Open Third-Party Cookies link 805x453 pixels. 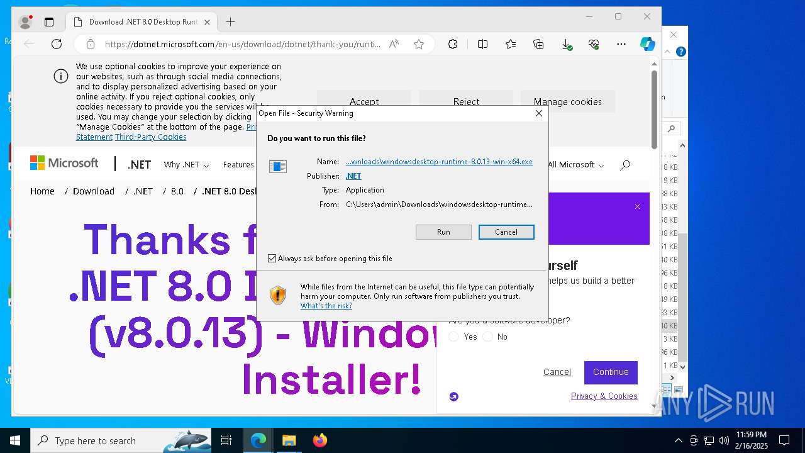coord(151,137)
